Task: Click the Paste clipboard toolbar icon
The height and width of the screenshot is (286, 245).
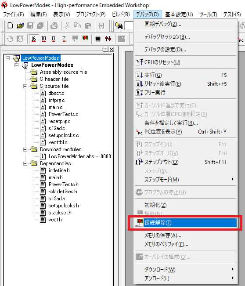Action: (x=88, y=26)
